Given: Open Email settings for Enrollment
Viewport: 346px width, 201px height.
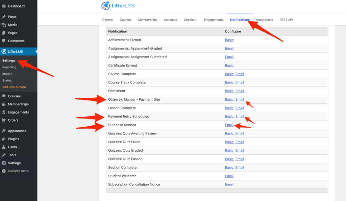Looking at the screenshot, I should (x=240, y=91).
